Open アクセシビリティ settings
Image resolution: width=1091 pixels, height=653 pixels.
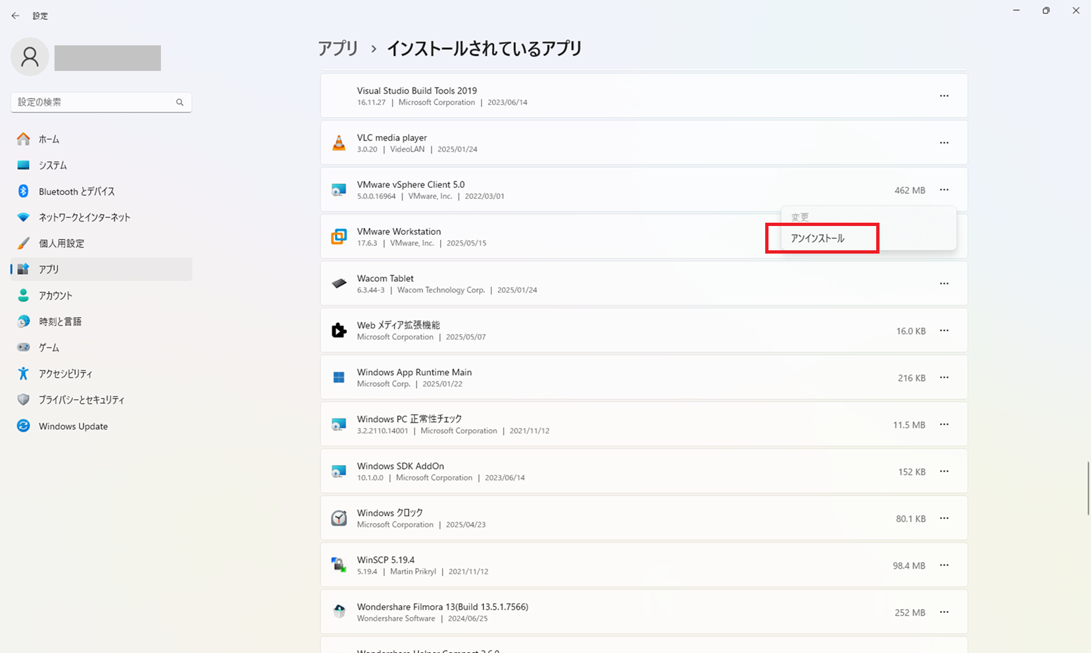[101, 374]
